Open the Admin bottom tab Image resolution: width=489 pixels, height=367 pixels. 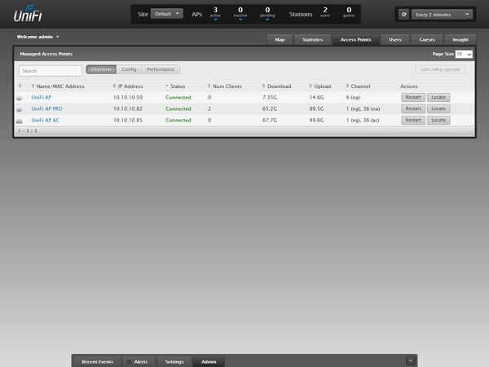209,361
